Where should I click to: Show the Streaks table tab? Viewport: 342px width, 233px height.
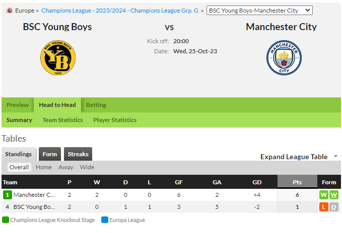[78, 154]
